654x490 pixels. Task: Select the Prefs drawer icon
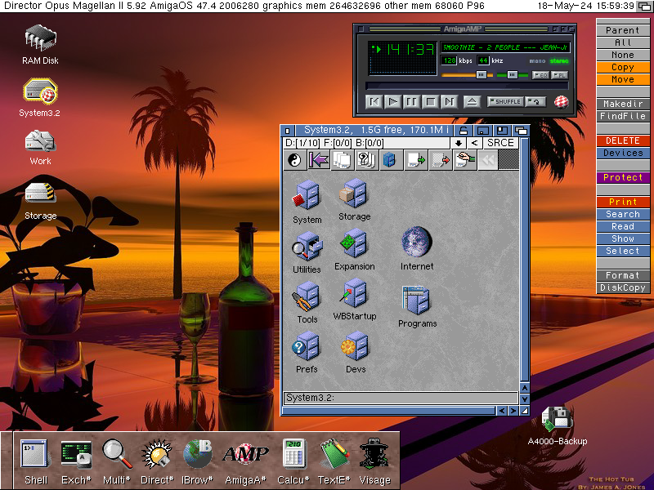pyautogui.click(x=307, y=346)
